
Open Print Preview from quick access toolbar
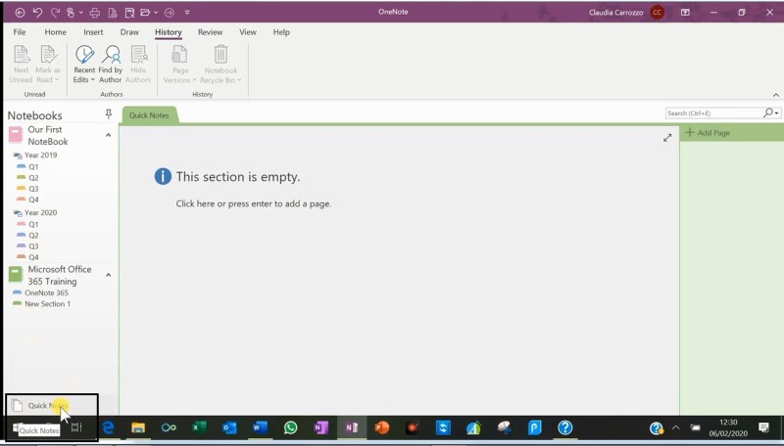tap(113, 13)
